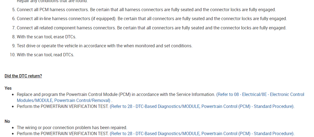314x137 pixels.
Task: Click "Perform the POWERTRAIN VERIFICATION TEST" text under Yes
Action: click(x=63, y=106)
